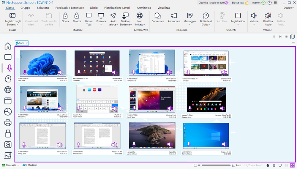This screenshot has width=297, height=169.
Task: Click the thumbnail size zoom slider
Action: pos(201,165)
